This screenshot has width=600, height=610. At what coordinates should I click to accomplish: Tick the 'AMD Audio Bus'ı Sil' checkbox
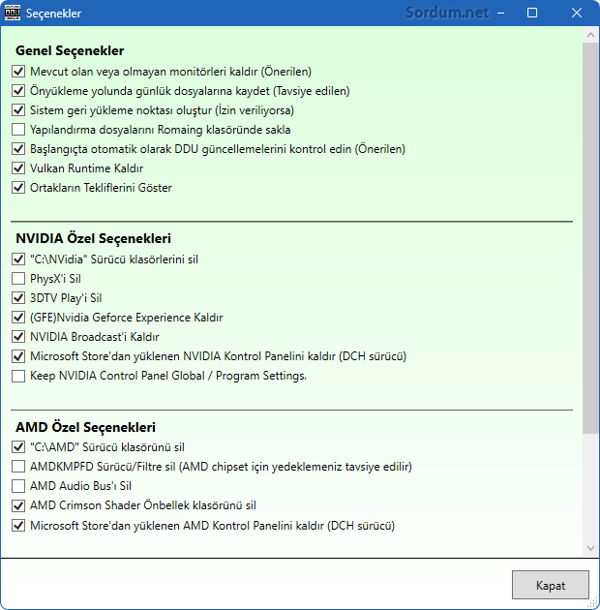coord(19,486)
